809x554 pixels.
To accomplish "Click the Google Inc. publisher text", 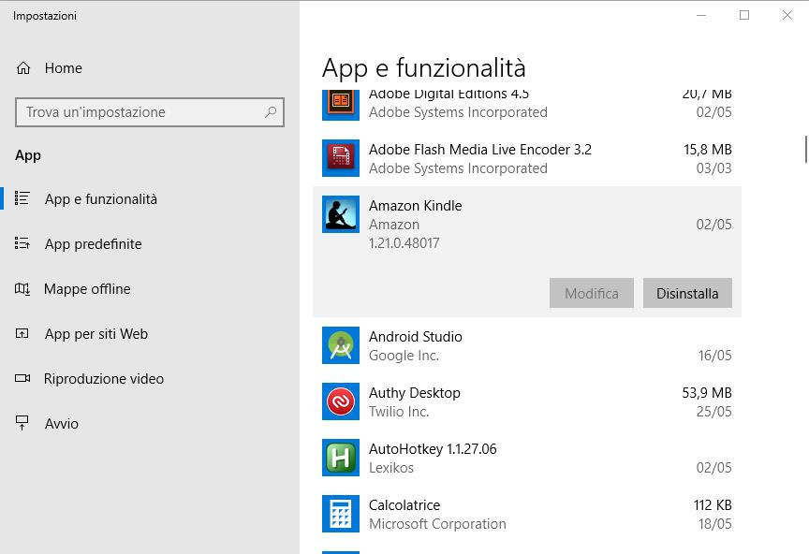I will coord(404,356).
